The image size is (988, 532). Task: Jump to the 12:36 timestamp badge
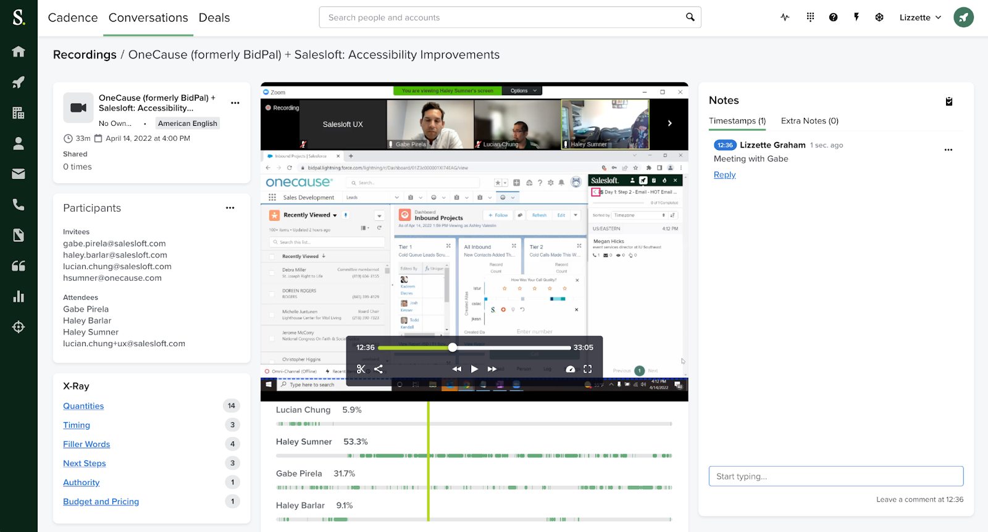[x=725, y=145]
